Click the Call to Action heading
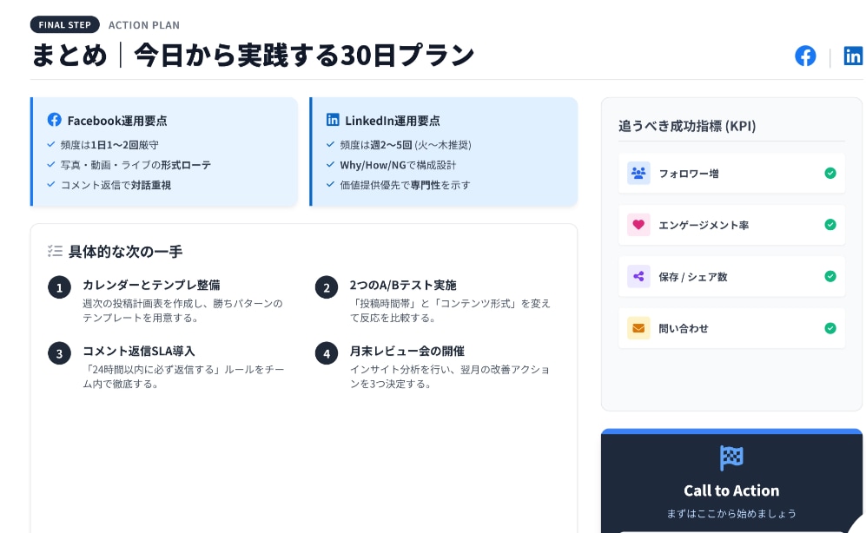Image resolution: width=866 pixels, height=533 pixels. tap(731, 490)
